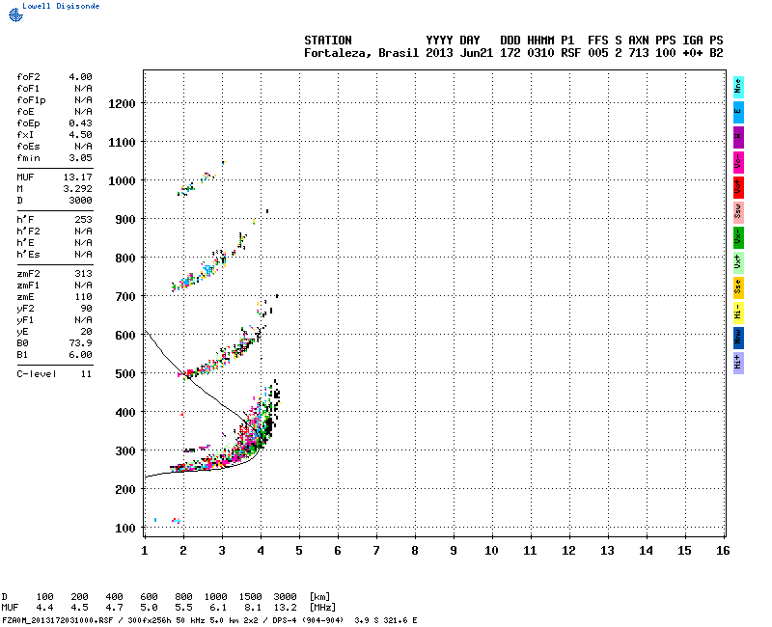Select the 16 MHz frequency axis label
Viewport: 772px width, 627px height.
pos(723,551)
